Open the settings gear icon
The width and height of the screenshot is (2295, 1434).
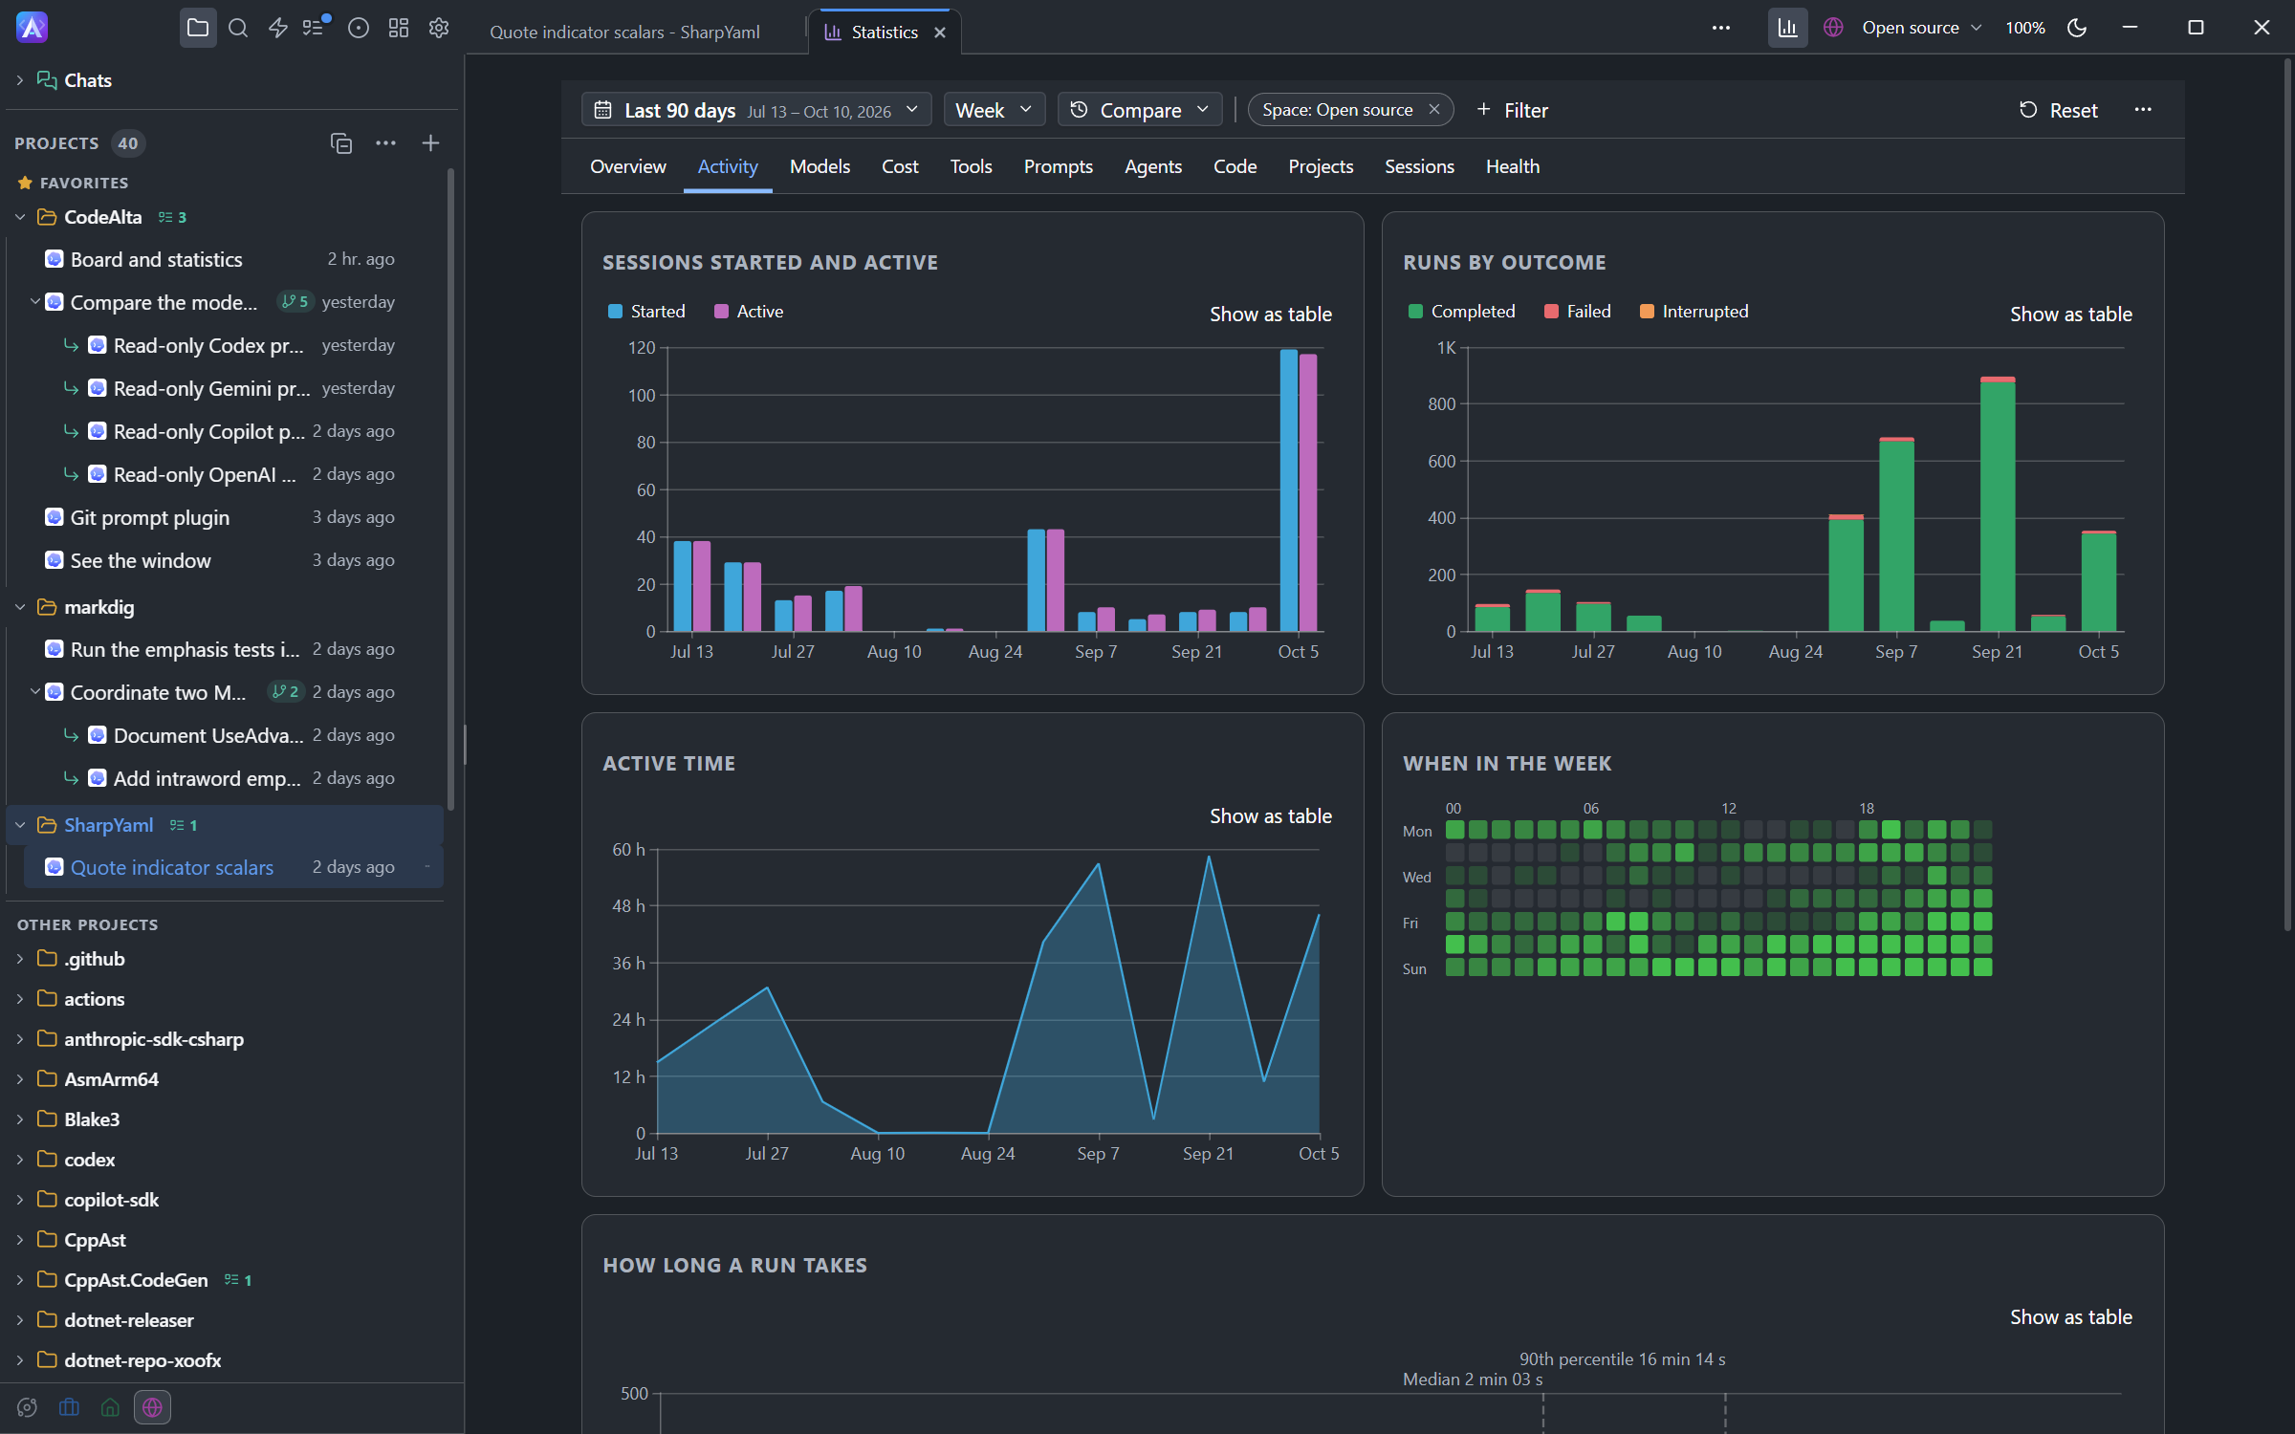439,28
